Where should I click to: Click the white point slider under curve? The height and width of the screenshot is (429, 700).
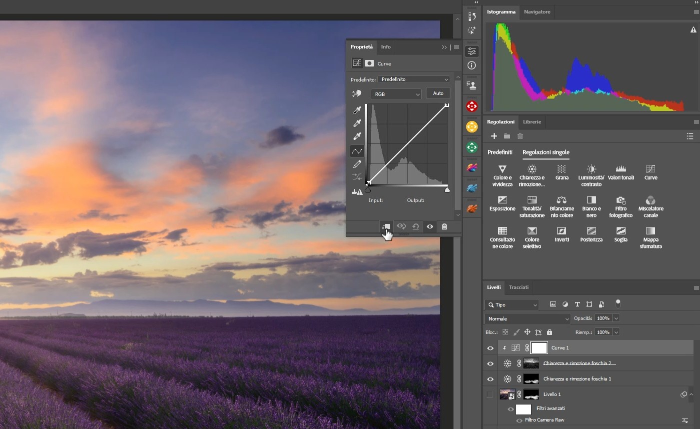447,190
